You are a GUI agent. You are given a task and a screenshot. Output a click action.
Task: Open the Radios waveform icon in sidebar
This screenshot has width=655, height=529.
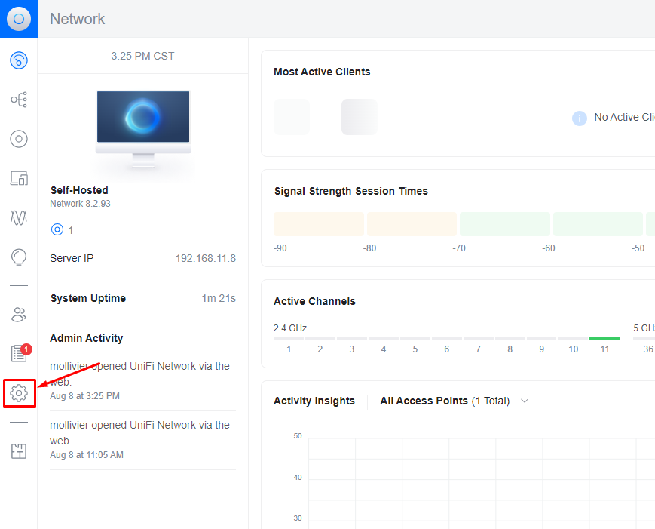coord(19,217)
